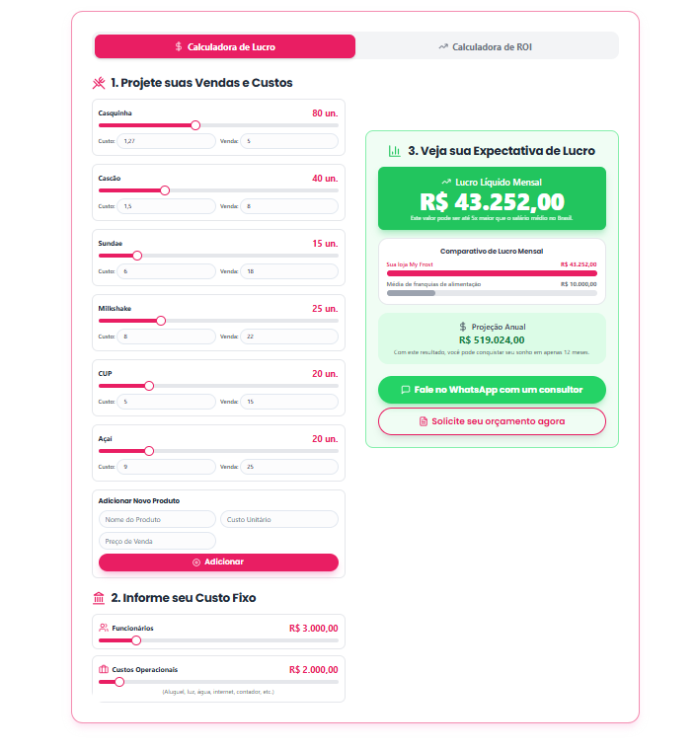Viewport: 696px width, 749px height.
Task: Click the Casquinha quantity slider handle
Action: click(195, 125)
